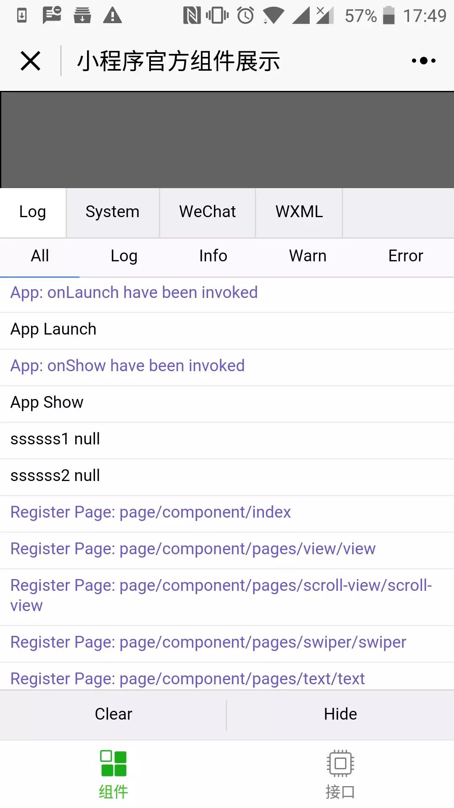This screenshot has width=454, height=808.
Task: Clear the console with the Clear button
Action: click(113, 714)
